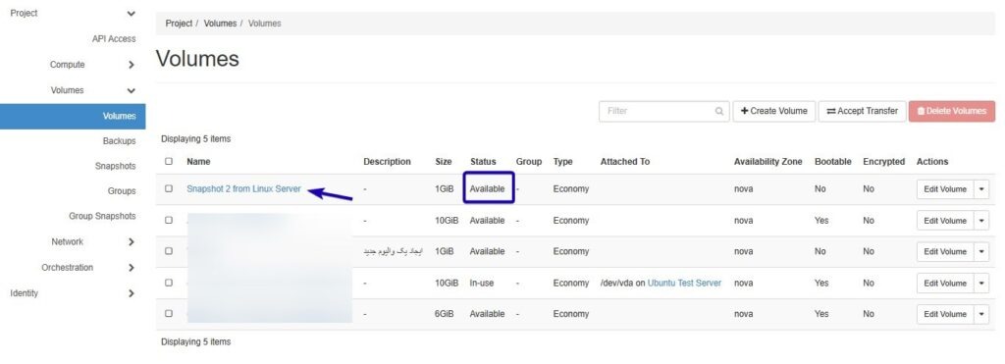Screen dimensions: 1005x364
Task: Click the 6GiB size cell
Action: (x=445, y=314)
